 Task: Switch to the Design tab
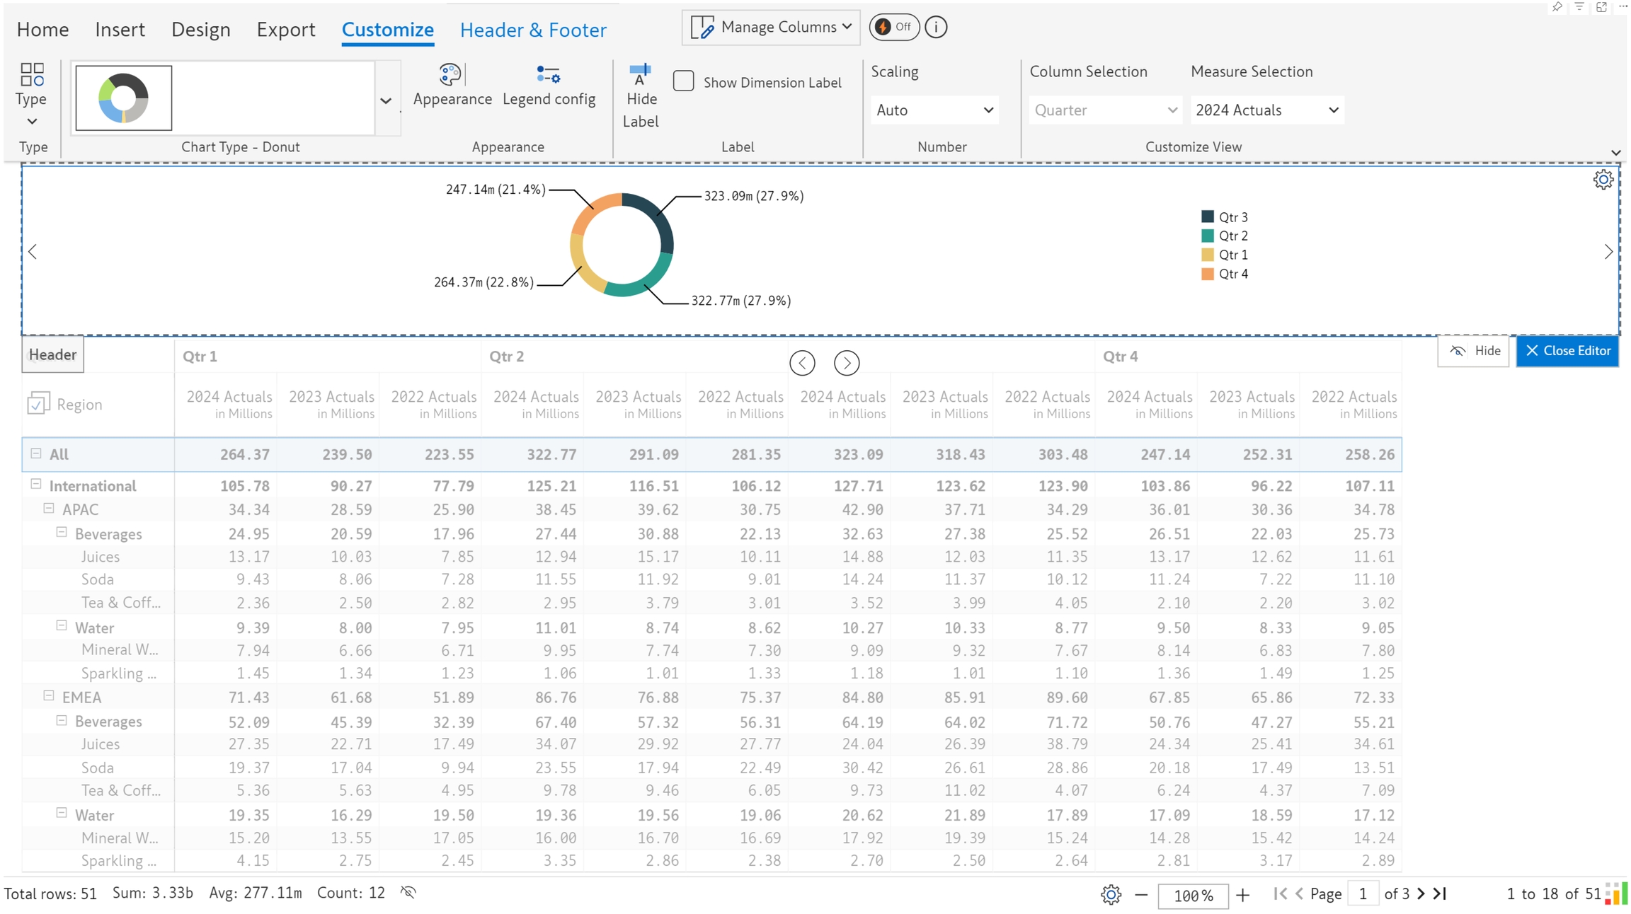pyautogui.click(x=201, y=30)
